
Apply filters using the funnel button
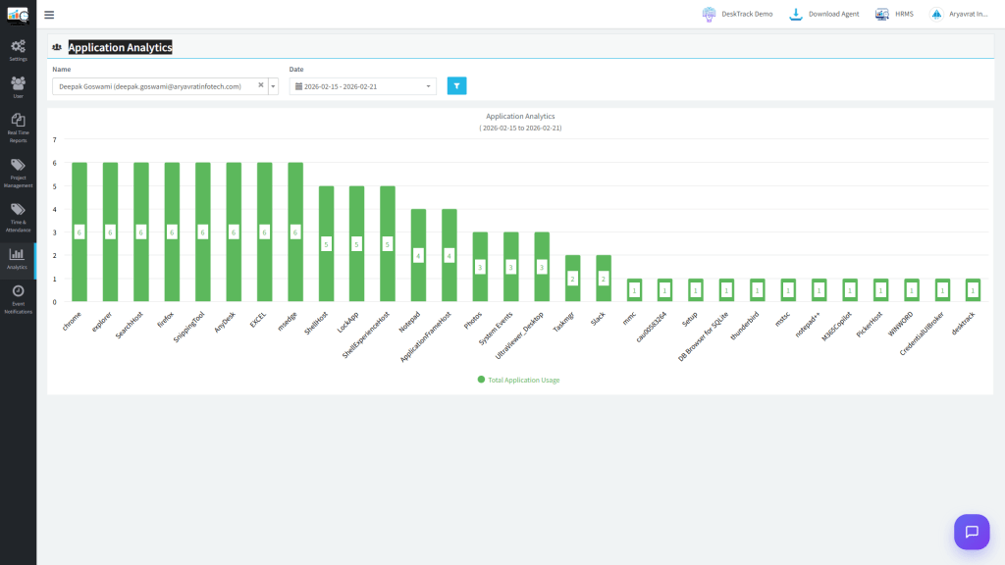point(456,85)
